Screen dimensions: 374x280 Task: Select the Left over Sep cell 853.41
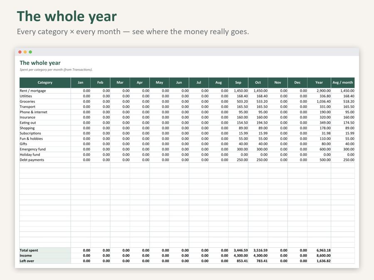238,261
